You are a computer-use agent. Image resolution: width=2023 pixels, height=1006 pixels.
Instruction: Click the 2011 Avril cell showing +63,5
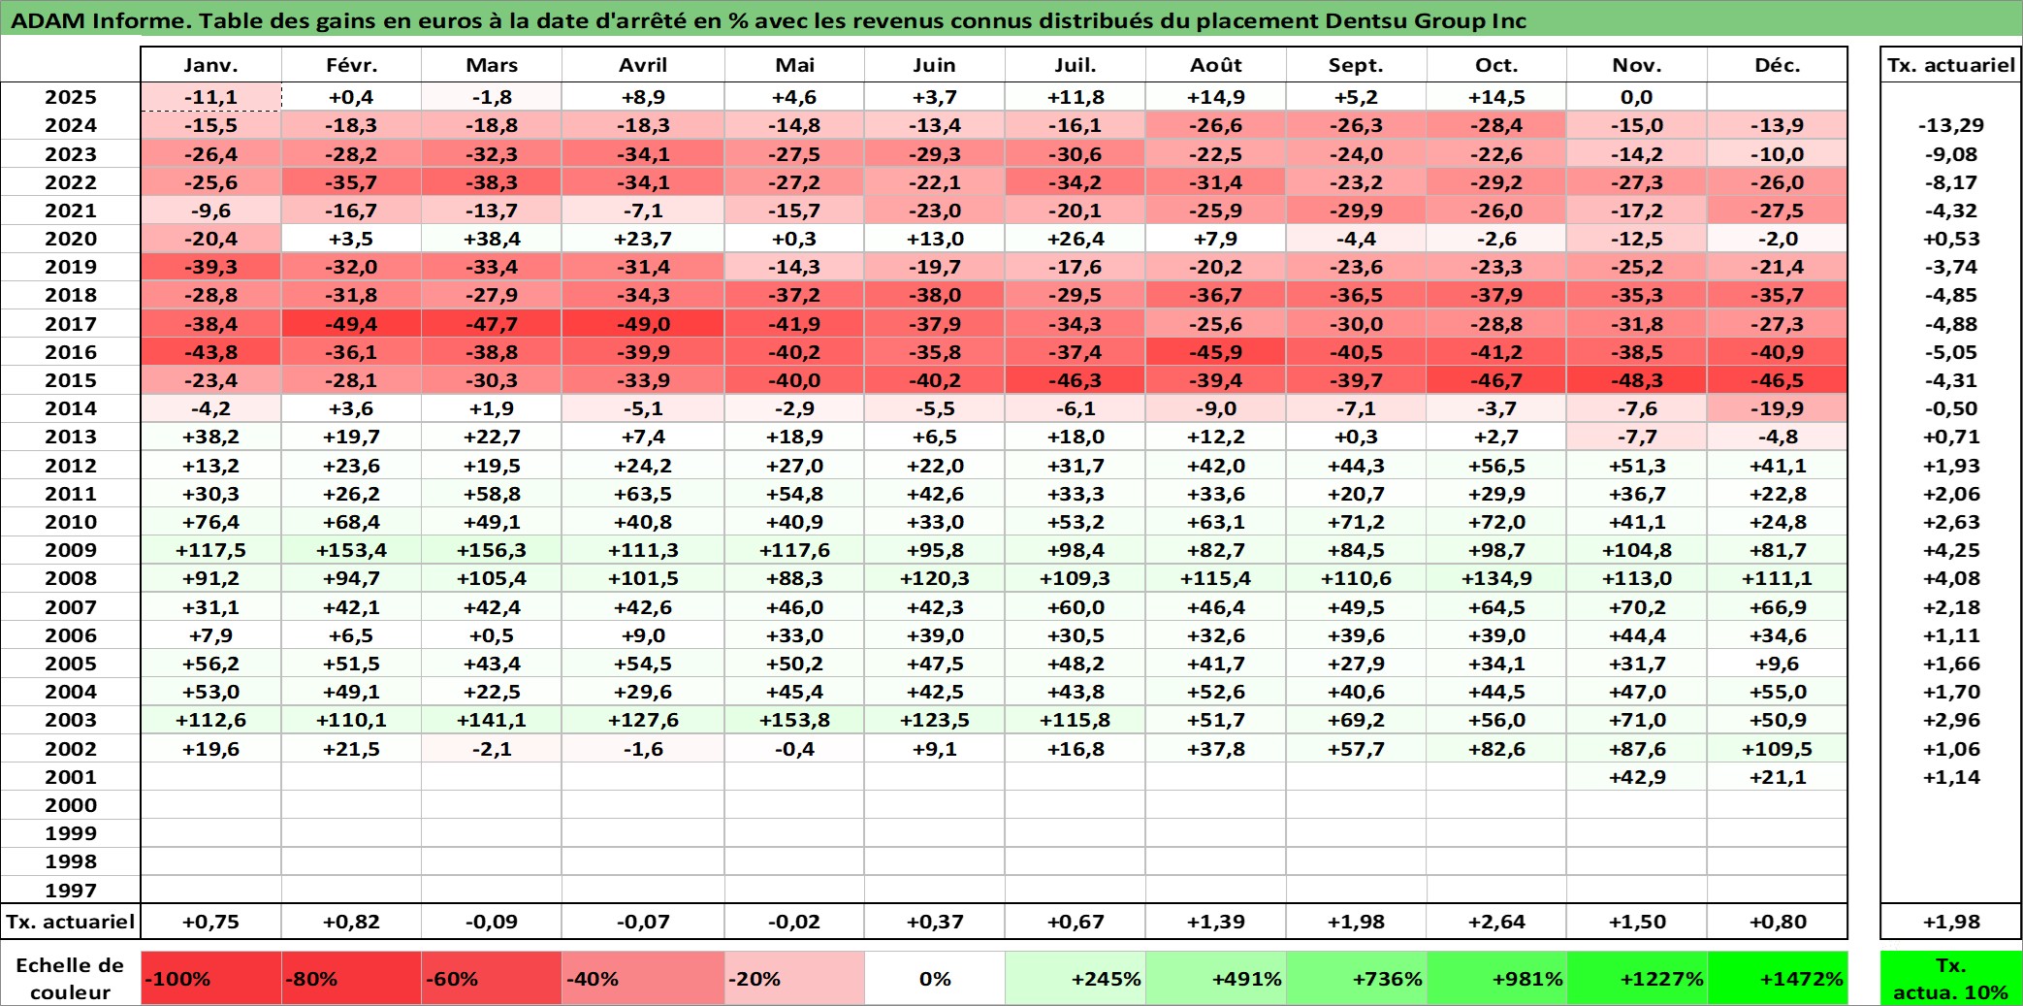(x=643, y=494)
